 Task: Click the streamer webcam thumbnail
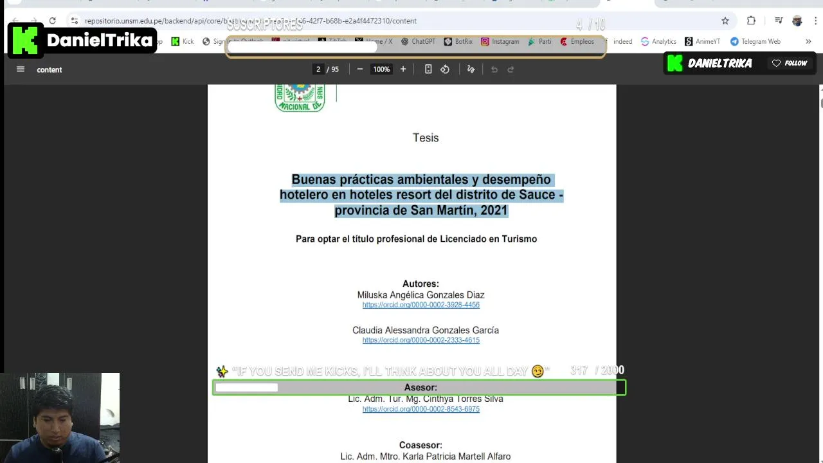60,418
